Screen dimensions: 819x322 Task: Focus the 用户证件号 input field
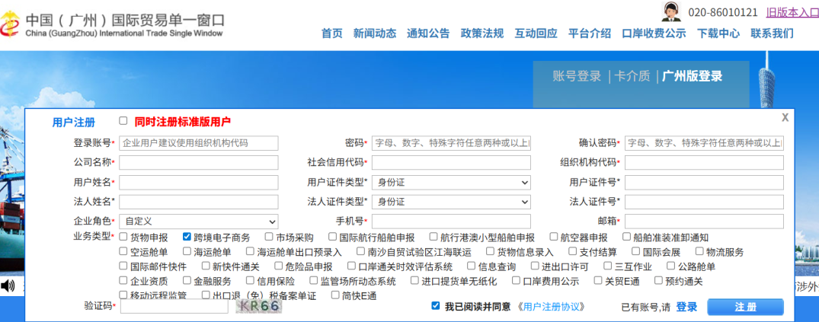pos(704,183)
